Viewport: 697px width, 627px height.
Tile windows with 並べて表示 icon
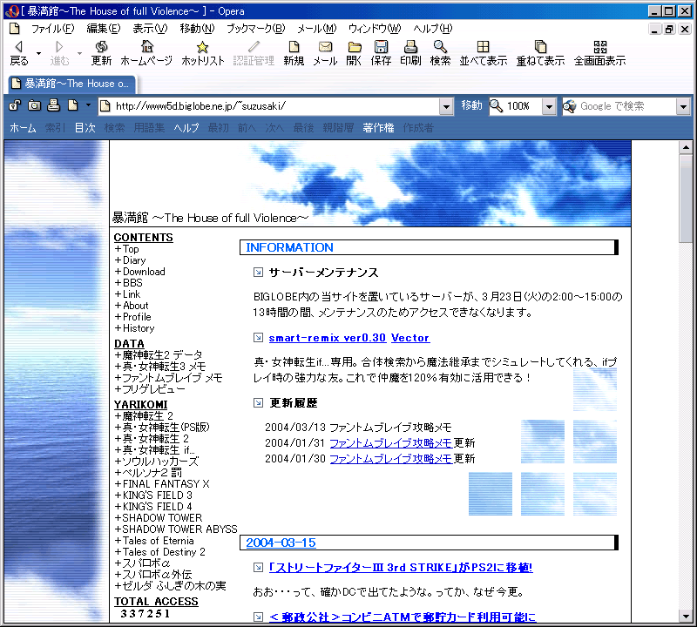point(483,47)
